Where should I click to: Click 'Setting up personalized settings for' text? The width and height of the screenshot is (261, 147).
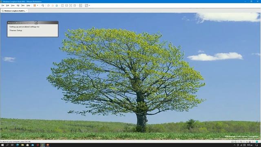(x=24, y=27)
